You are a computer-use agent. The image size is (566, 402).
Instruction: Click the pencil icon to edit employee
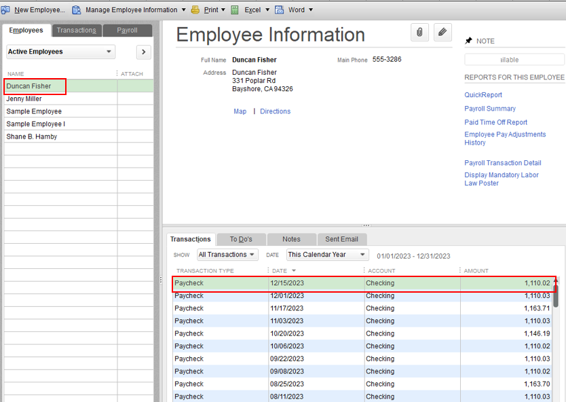(x=442, y=33)
